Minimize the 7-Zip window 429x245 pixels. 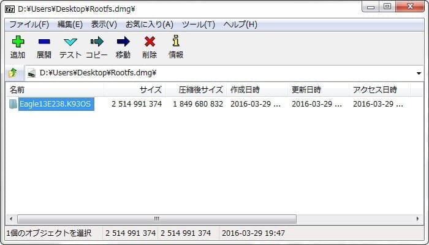(x=371, y=7)
